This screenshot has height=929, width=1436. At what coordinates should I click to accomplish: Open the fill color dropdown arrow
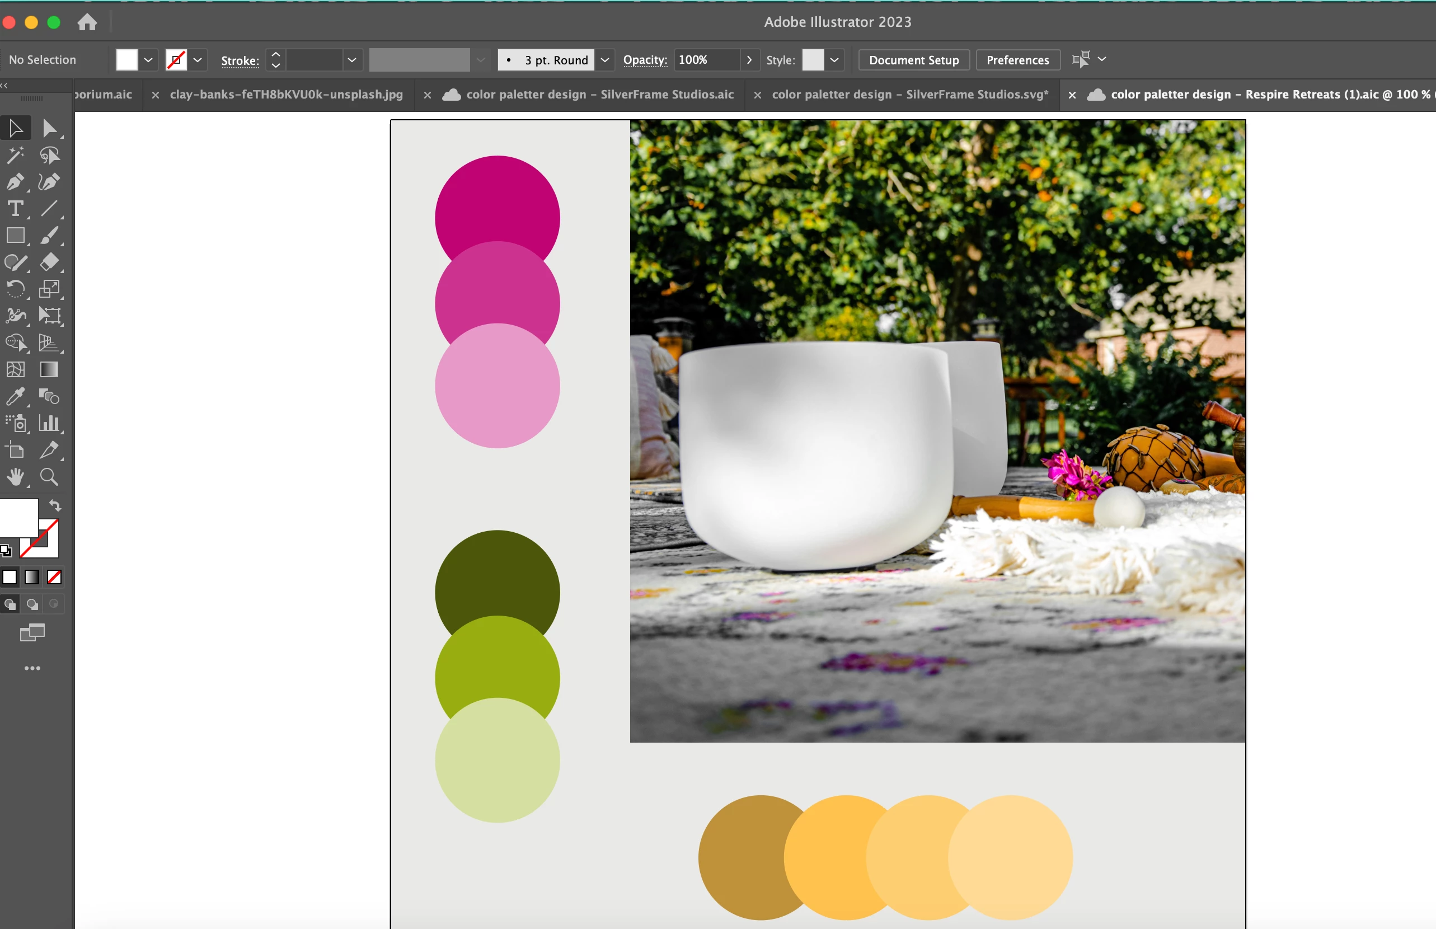click(148, 60)
